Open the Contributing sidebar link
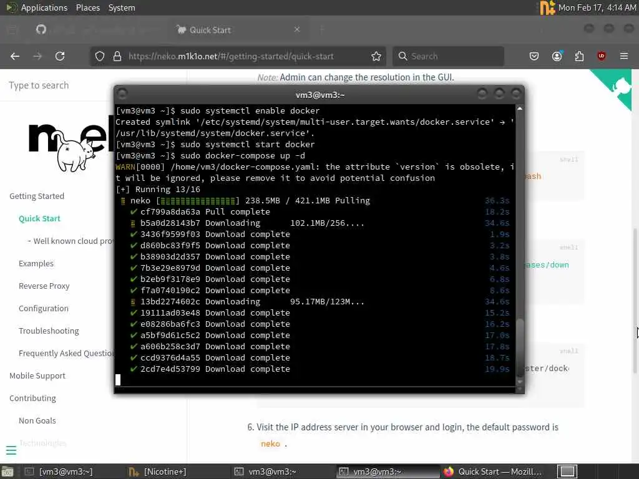This screenshot has width=639, height=479. point(32,398)
